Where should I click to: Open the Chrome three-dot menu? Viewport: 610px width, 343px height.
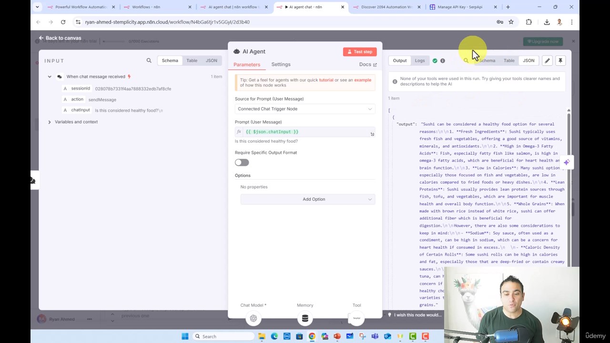571,22
